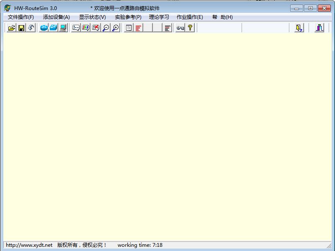Click the HW-RouteSim application icon in title bar
Viewport: 335px width, 251px height.
click(8, 8)
